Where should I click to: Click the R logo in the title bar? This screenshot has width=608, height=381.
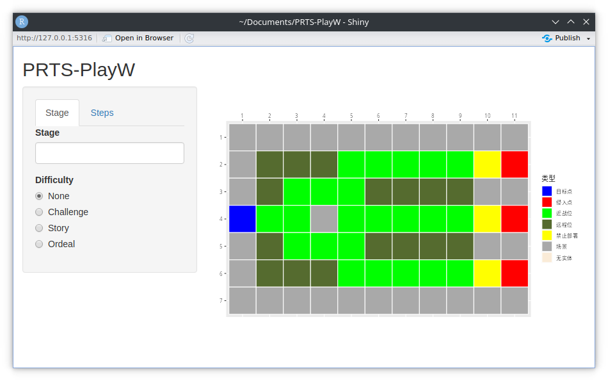[21, 21]
